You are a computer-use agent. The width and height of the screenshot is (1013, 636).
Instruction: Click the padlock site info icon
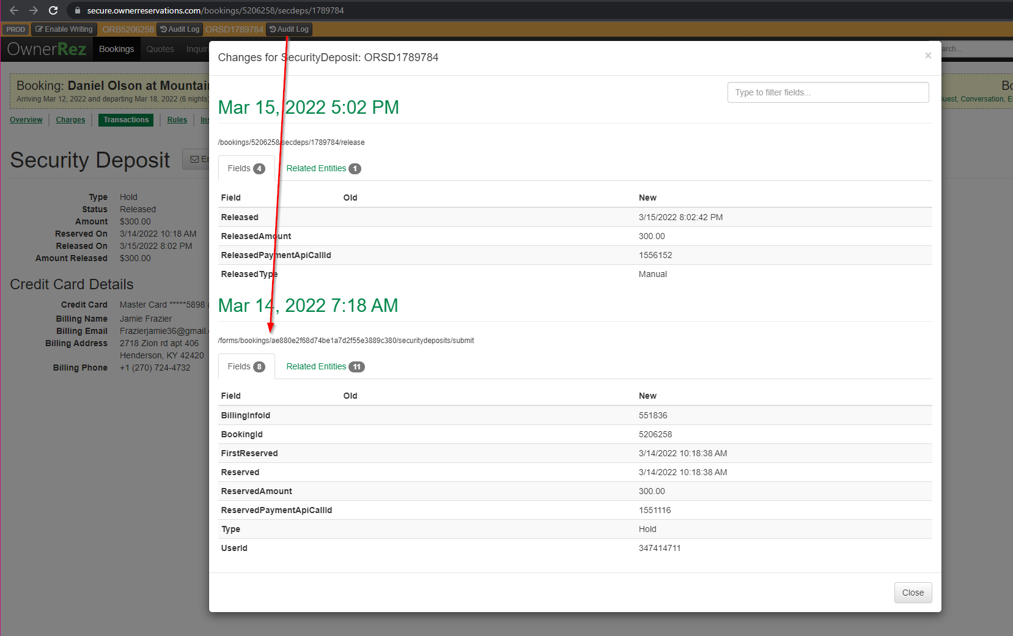(x=77, y=10)
